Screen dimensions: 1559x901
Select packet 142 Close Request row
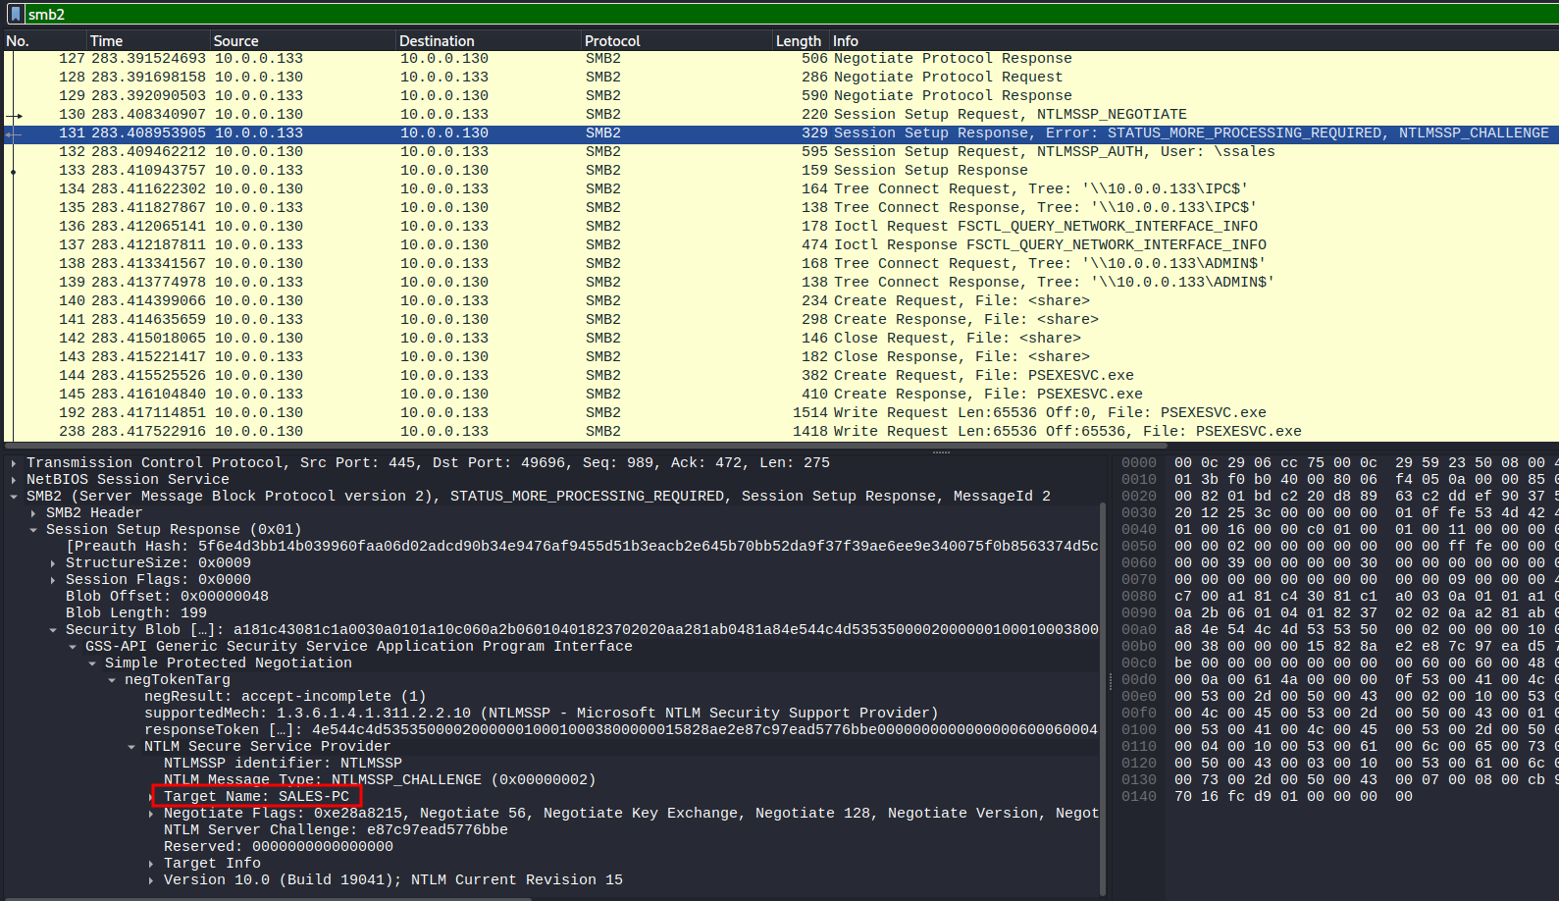(x=781, y=339)
